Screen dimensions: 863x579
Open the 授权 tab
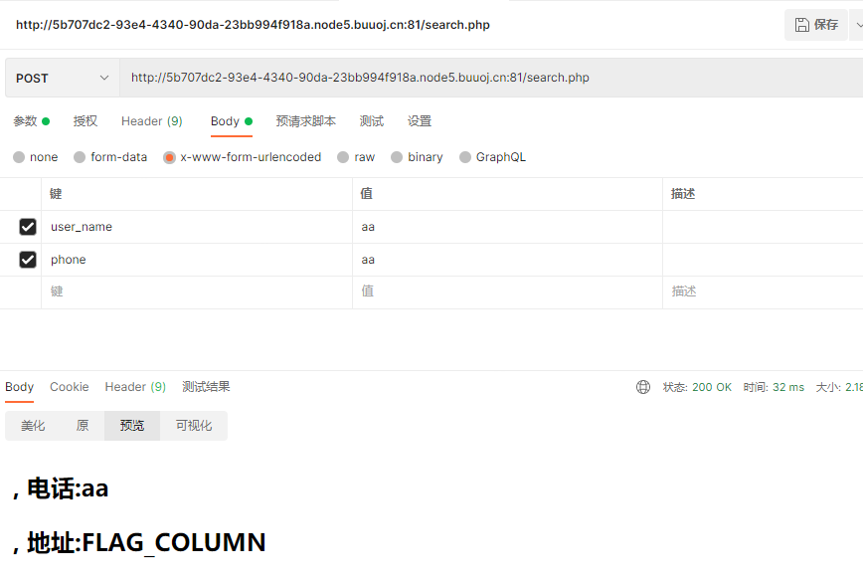click(86, 121)
